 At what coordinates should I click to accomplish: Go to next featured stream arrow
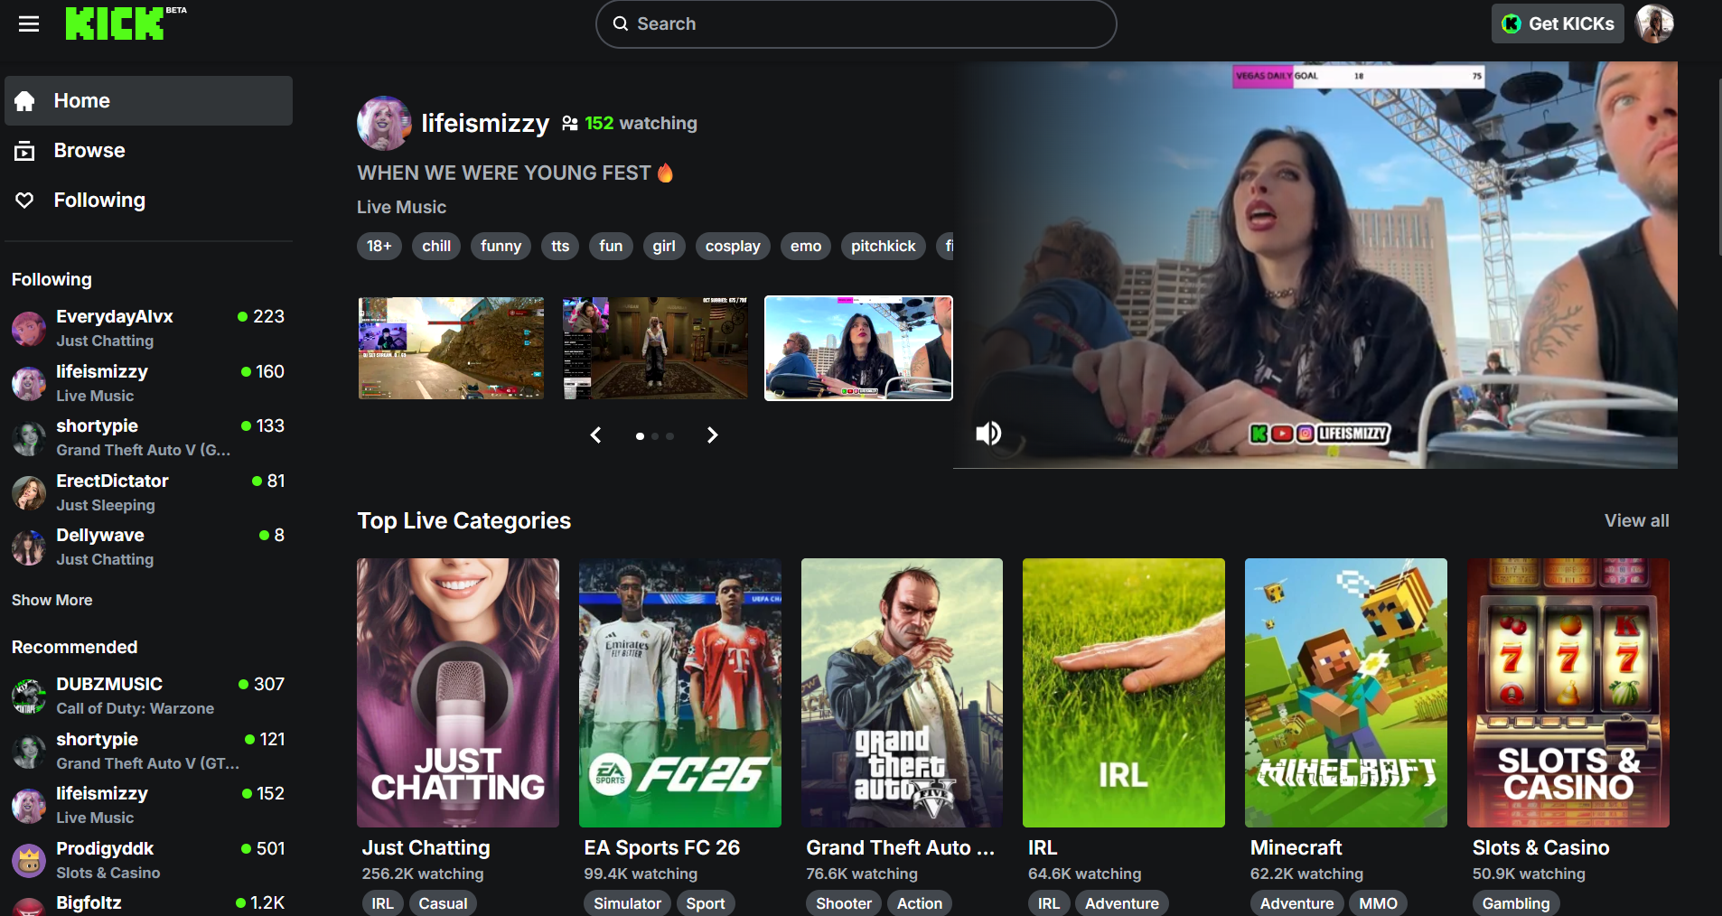(712, 435)
